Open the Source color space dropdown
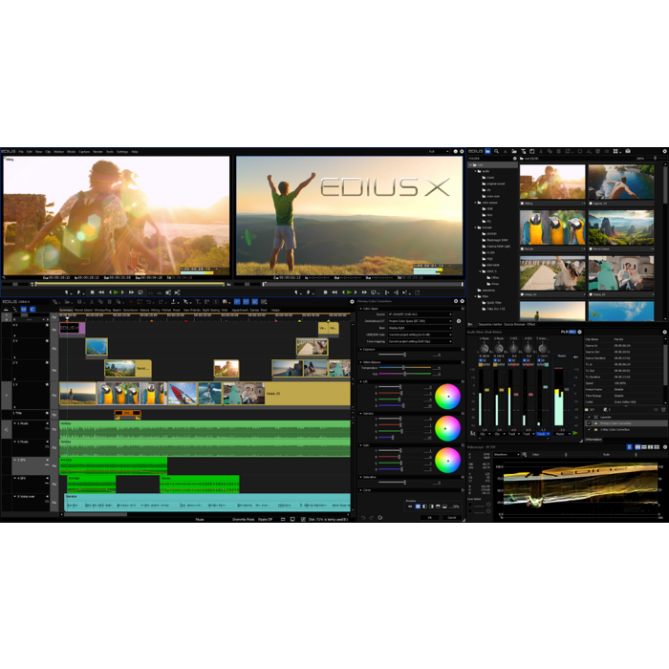This screenshot has height=669, width=669. [x=421, y=314]
